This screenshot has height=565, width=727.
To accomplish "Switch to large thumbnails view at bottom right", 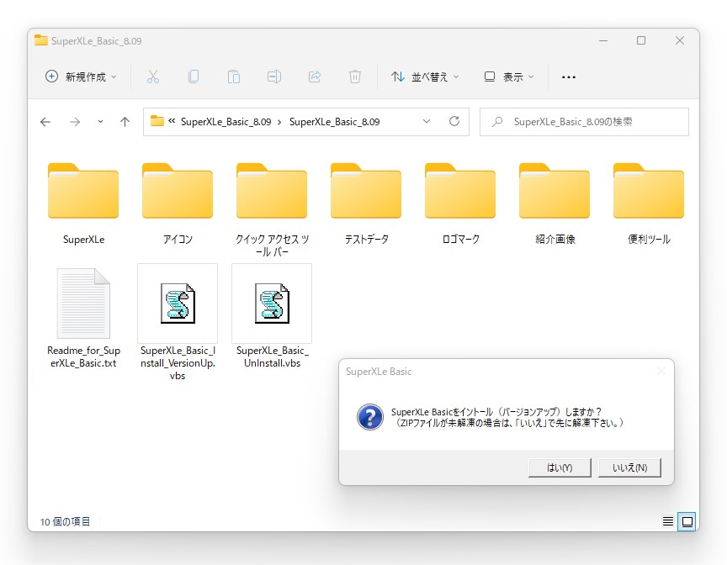I will pyautogui.click(x=686, y=521).
